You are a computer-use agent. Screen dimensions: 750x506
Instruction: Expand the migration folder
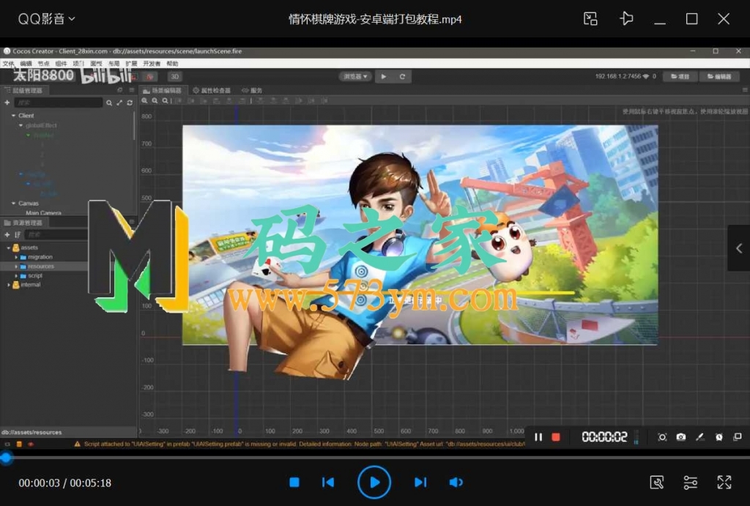[16, 257]
